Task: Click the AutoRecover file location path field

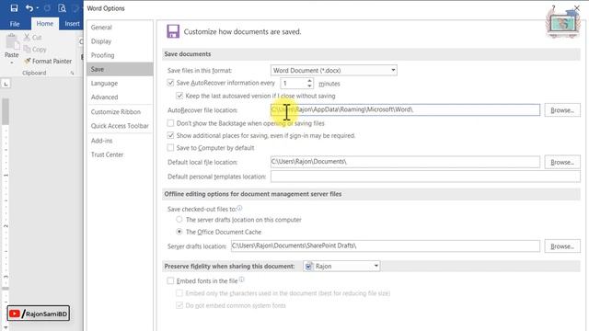Action: 405,109
